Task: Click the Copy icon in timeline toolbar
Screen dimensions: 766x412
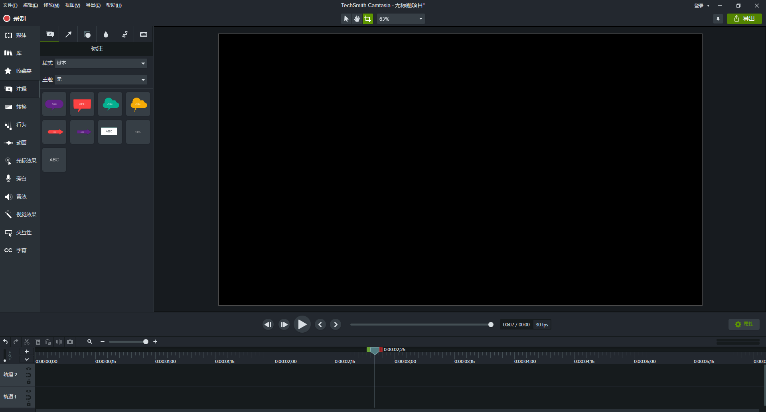Action: click(38, 342)
